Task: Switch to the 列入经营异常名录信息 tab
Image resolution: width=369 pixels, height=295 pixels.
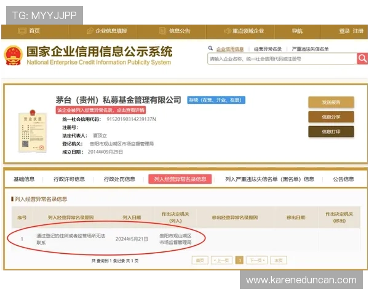Action: pos(180,179)
